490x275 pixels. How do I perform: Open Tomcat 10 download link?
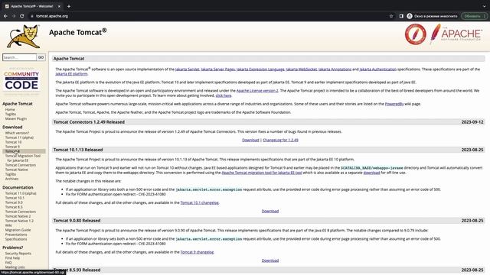(x=13, y=142)
